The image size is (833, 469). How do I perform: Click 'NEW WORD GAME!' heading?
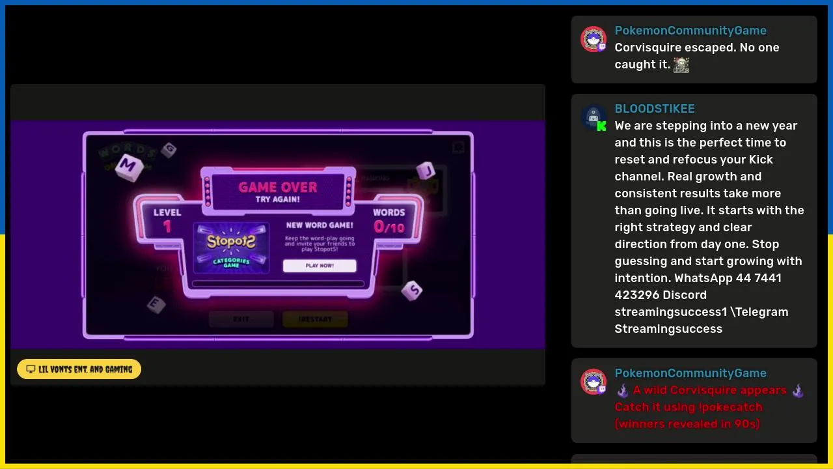click(320, 225)
